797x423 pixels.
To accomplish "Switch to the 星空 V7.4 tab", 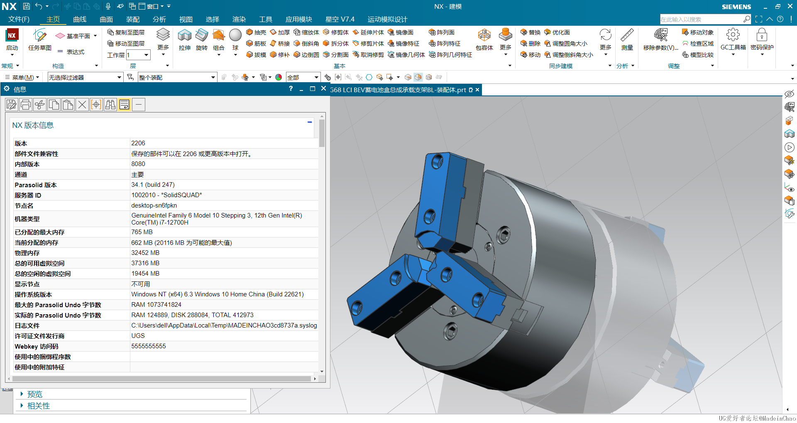I will point(340,19).
